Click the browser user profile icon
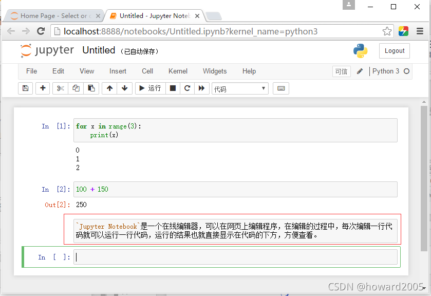This screenshot has height=296, width=431. (348, 5)
